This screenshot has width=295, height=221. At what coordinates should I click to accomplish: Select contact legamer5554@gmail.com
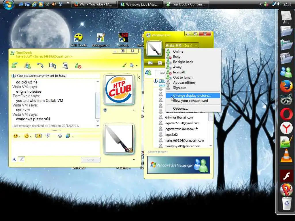[x=182, y=123]
